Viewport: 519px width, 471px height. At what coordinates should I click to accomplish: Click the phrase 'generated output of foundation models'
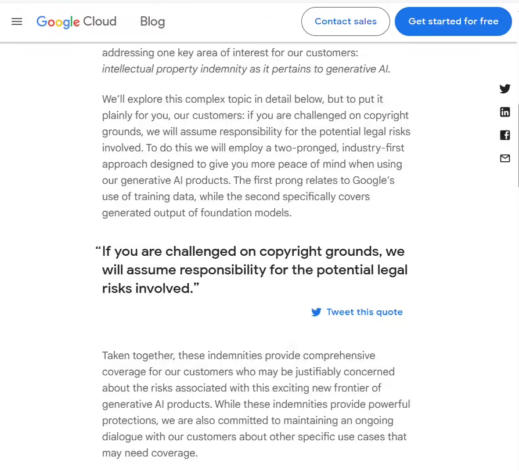[196, 213]
